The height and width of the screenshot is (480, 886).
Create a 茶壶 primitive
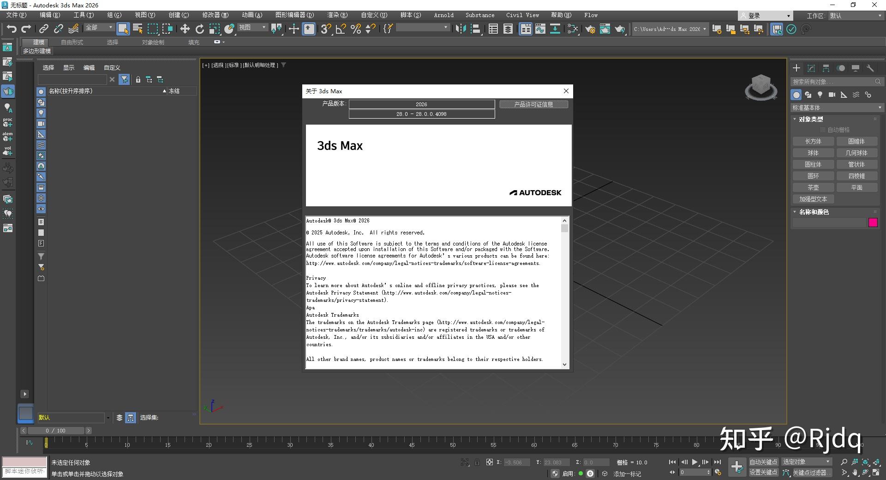[813, 187]
